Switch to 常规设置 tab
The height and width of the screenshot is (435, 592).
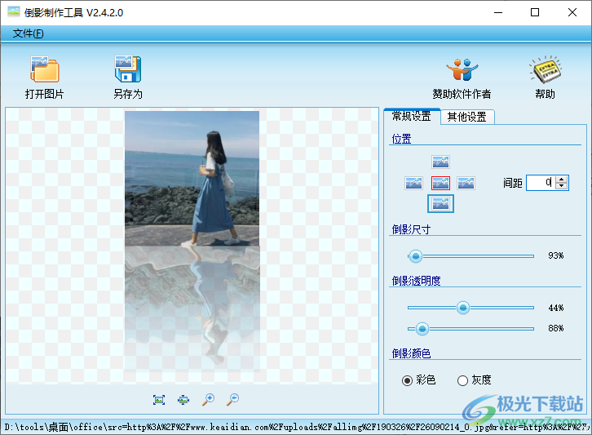tap(412, 117)
